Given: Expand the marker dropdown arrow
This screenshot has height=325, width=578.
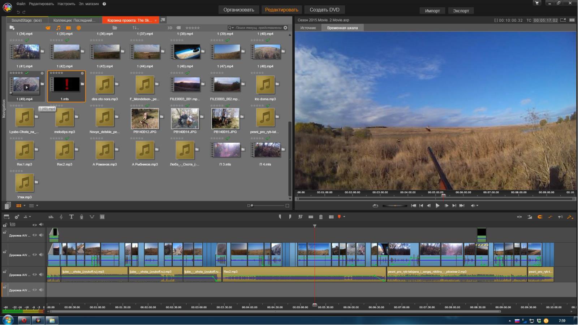Looking at the screenshot, I should [344, 217].
